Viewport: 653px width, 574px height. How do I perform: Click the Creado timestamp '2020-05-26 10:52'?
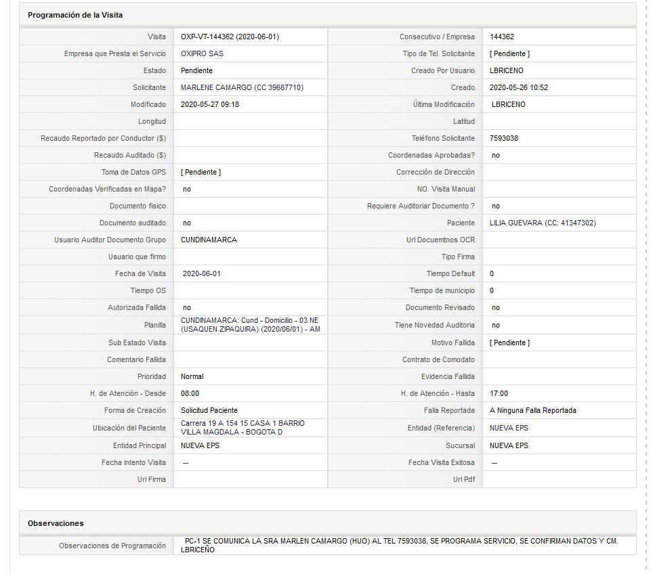(519, 87)
